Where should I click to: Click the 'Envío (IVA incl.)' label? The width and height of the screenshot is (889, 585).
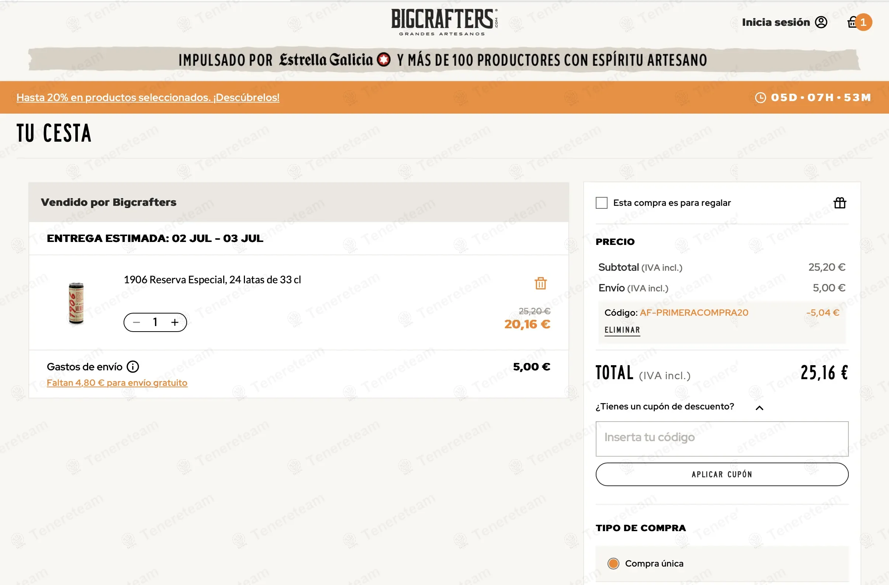(x=633, y=288)
